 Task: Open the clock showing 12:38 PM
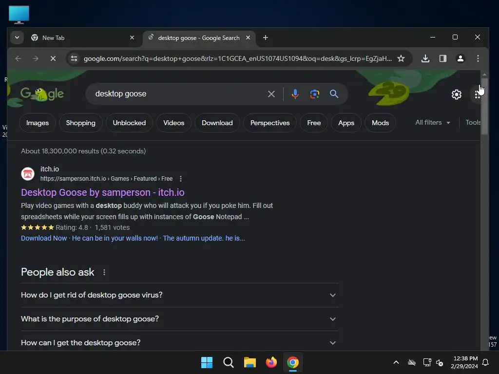[x=464, y=362]
